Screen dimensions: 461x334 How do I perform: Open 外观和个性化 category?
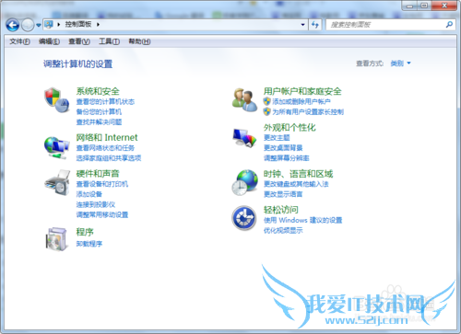tap(290, 127)
